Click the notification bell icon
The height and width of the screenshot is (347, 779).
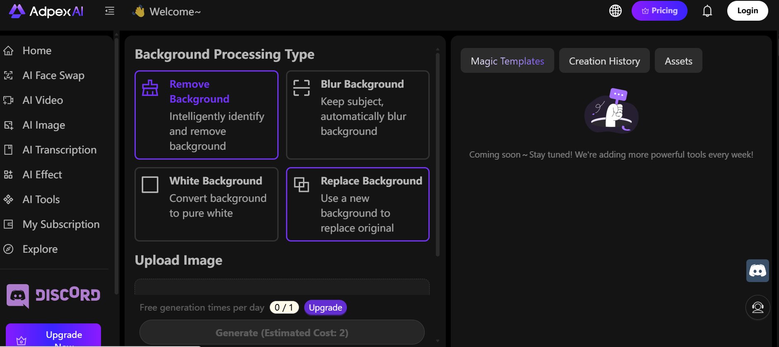click(x=707, y=11)
